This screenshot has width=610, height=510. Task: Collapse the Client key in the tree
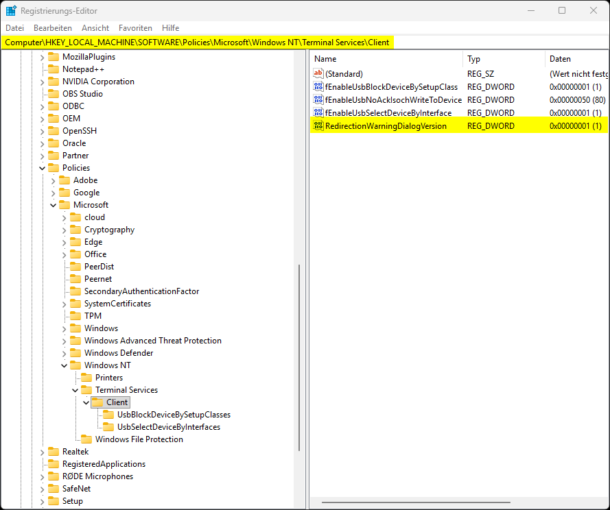point(86,402)
